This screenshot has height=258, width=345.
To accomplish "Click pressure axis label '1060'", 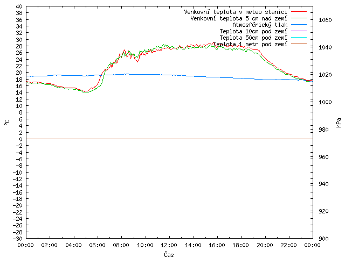I will coord(325,20).
